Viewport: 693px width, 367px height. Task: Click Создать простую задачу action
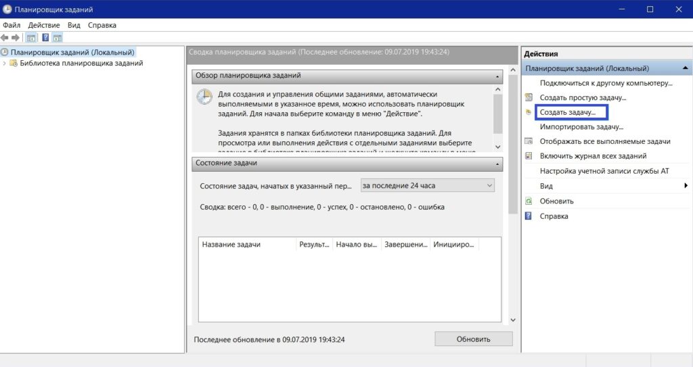[x=583, y=97]
